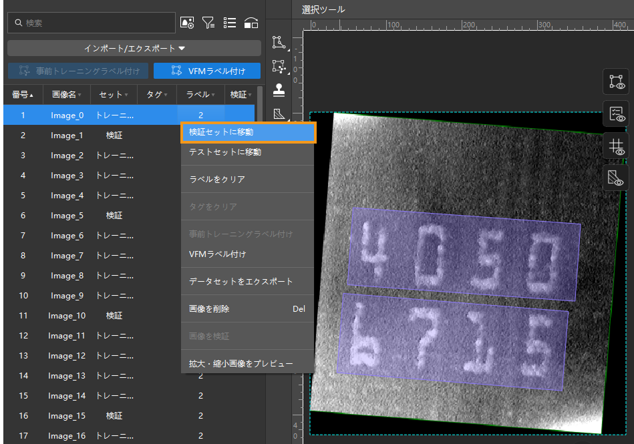The image size is (634, 444).
Task: Select the stamp template tool
Action: (279, 89)
